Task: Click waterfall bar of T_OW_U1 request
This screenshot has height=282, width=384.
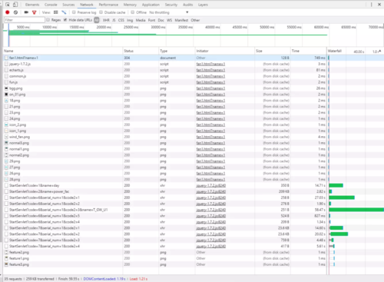Action: pyautogui.click(x=356, y=210)
